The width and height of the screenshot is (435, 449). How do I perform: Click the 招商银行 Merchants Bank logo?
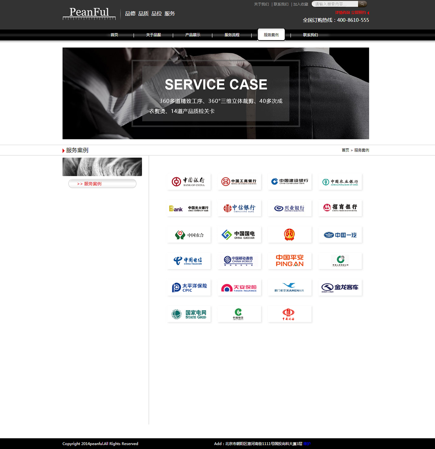point(340,208)
